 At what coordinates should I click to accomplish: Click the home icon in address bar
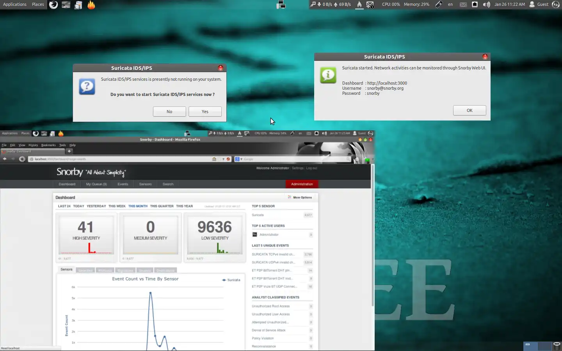coord(214,159)
